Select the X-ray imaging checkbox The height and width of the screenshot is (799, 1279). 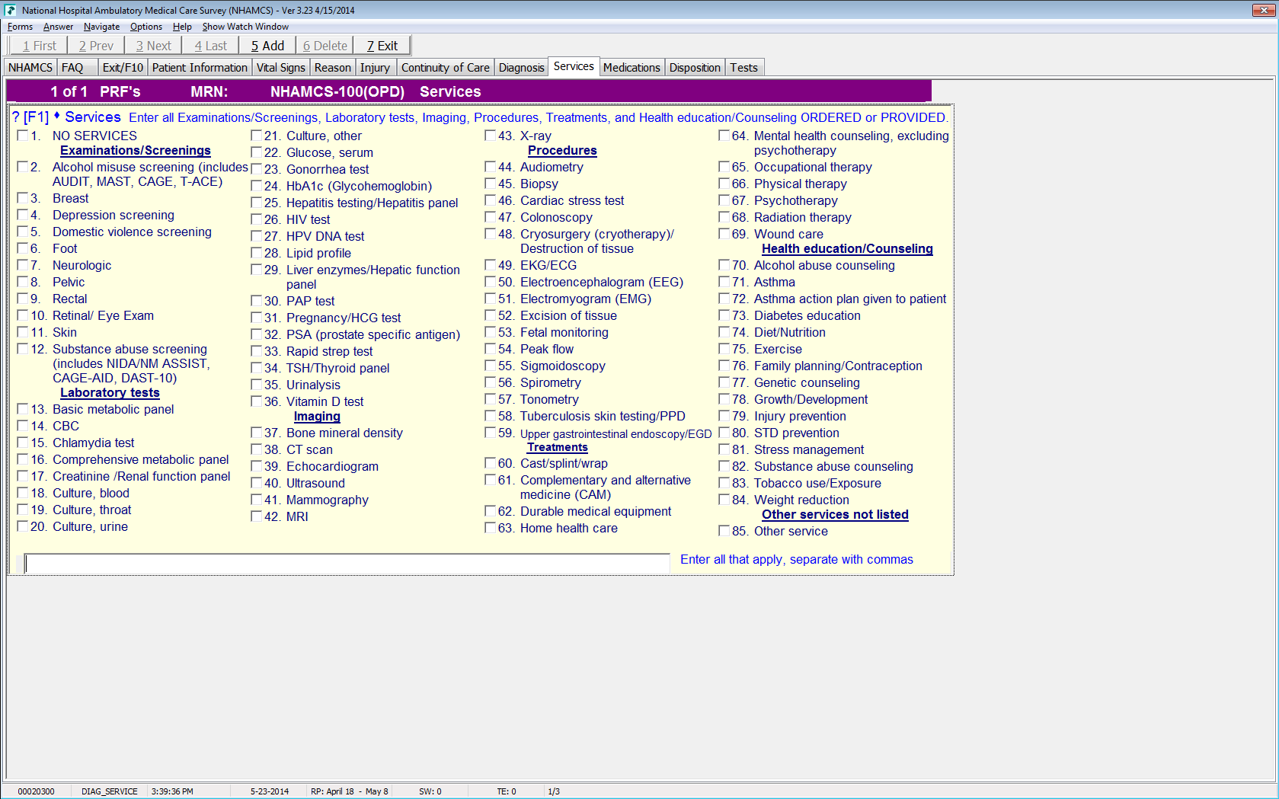pos(491,136)
